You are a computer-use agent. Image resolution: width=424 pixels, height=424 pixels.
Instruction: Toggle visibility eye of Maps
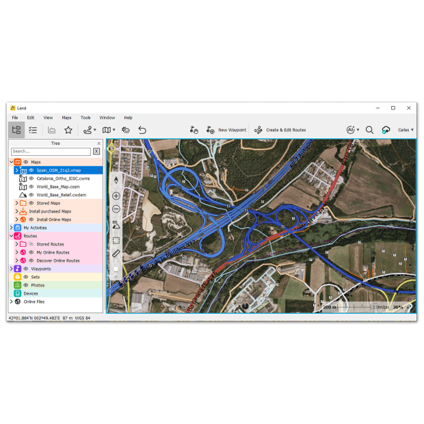click(x=26, y=162)
